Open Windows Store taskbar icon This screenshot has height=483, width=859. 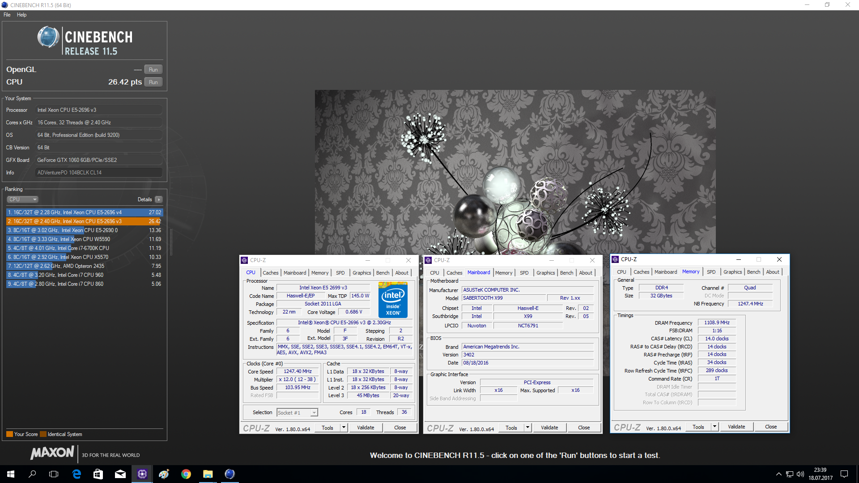tap(98, 474)
